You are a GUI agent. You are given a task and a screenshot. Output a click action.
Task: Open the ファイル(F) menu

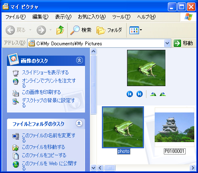coord(16,17)
